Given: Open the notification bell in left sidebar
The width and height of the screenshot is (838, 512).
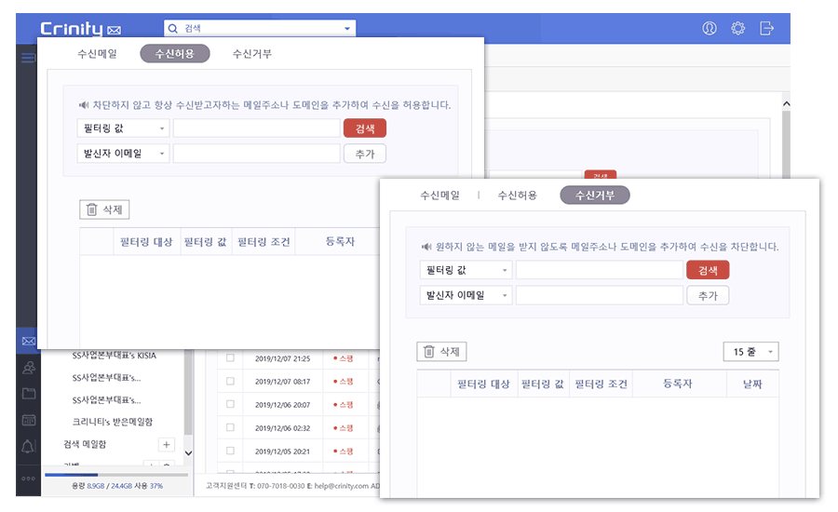Looking at the screenshot, I should click(28, 446).
